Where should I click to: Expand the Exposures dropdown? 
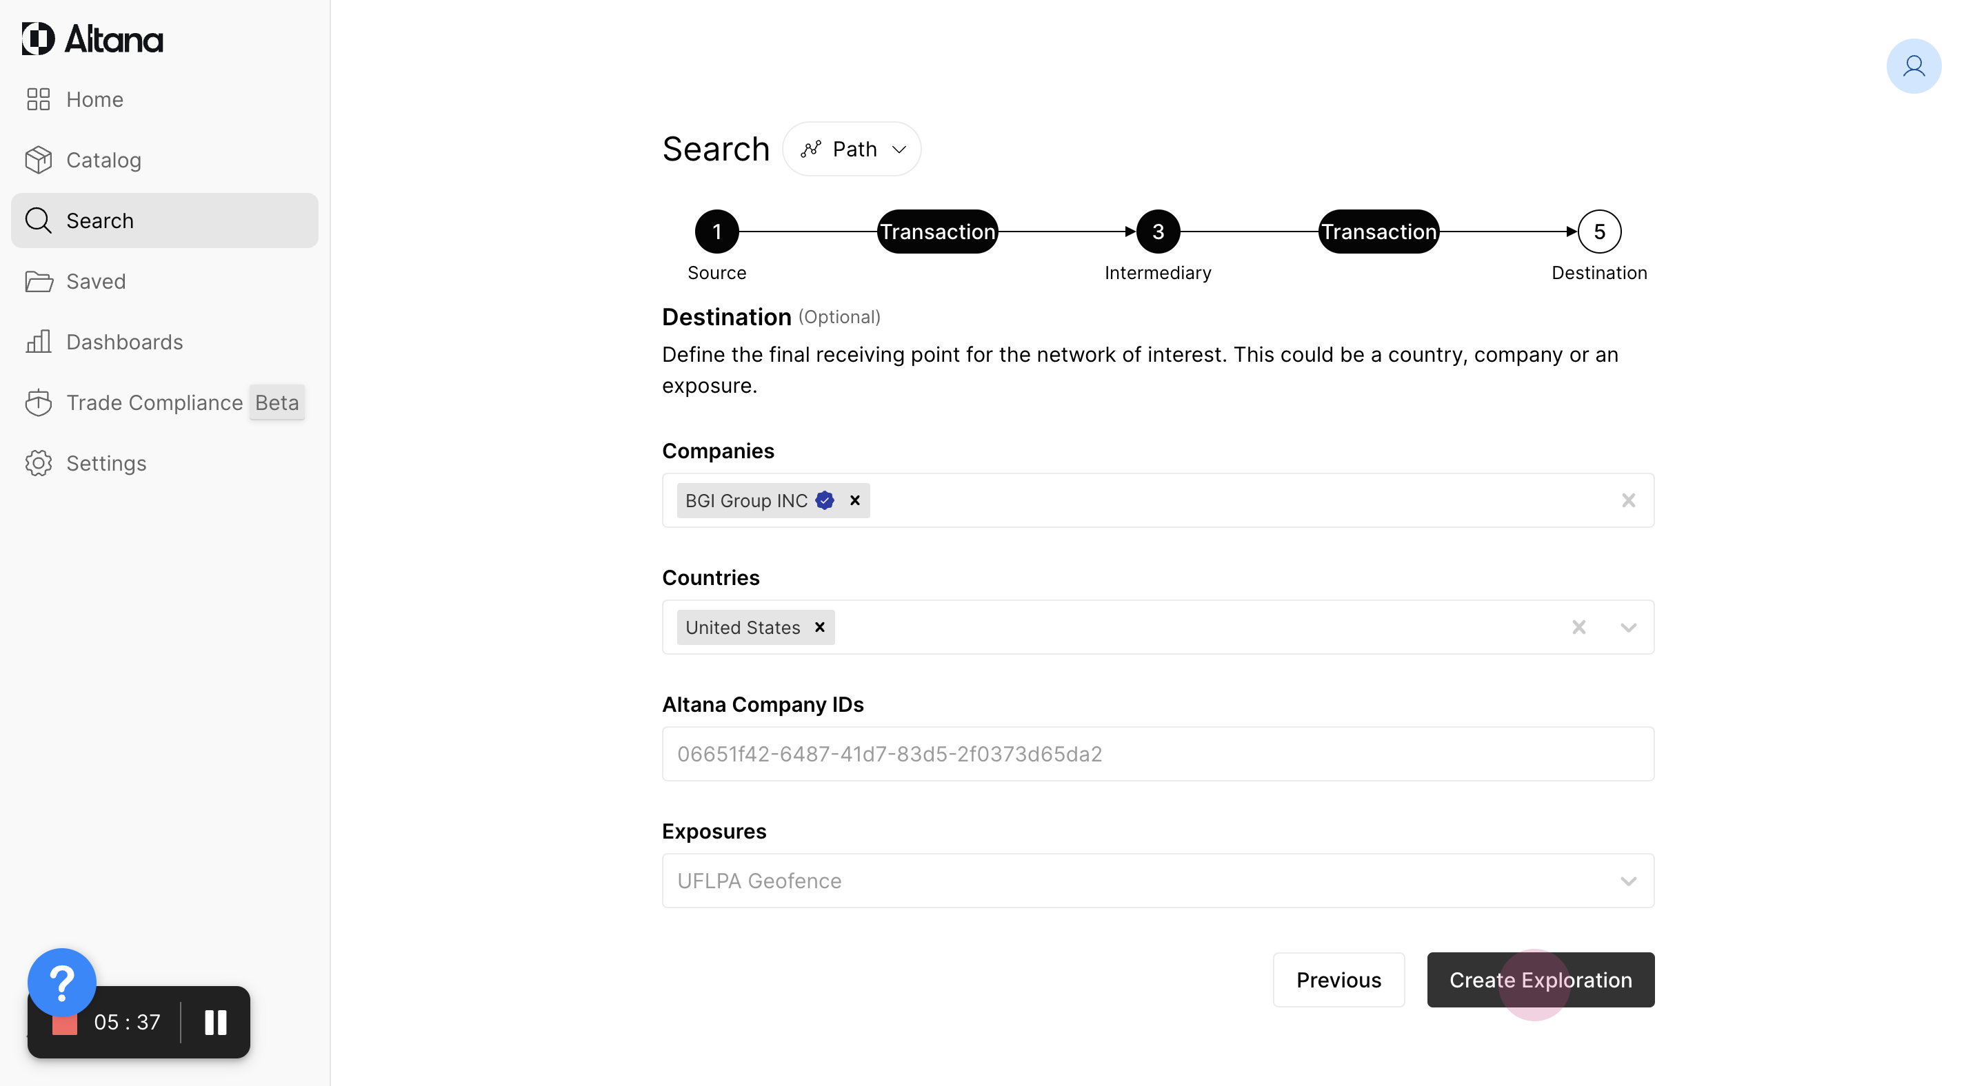click(1627, 881)
